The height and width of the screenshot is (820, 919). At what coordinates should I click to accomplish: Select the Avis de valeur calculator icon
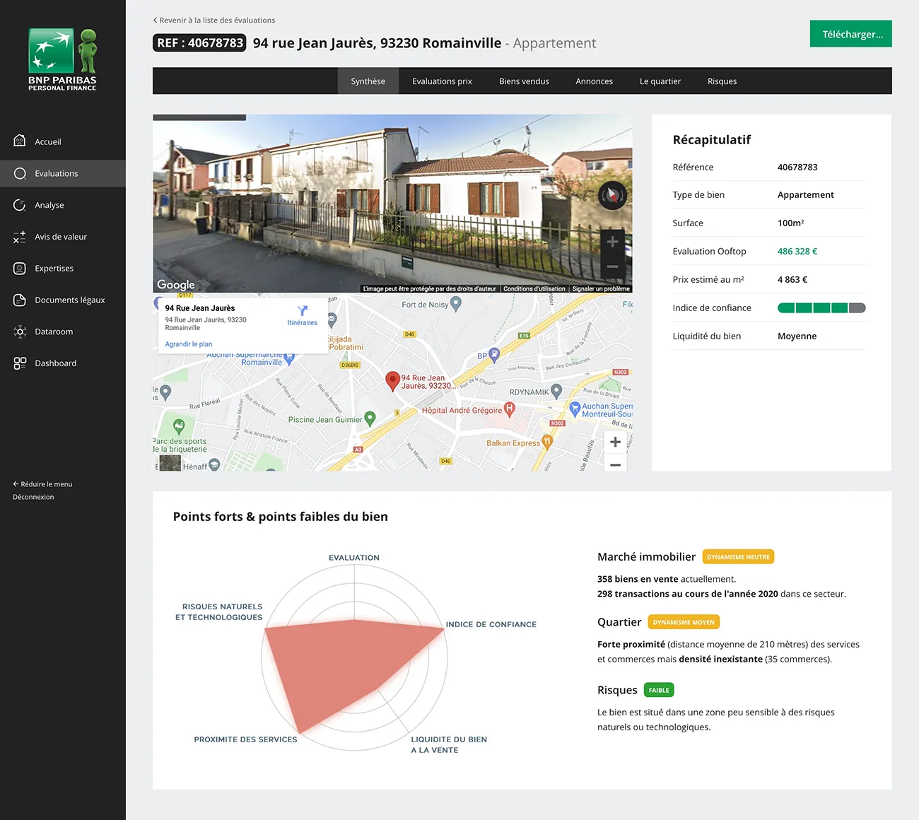tap(20, 237)
